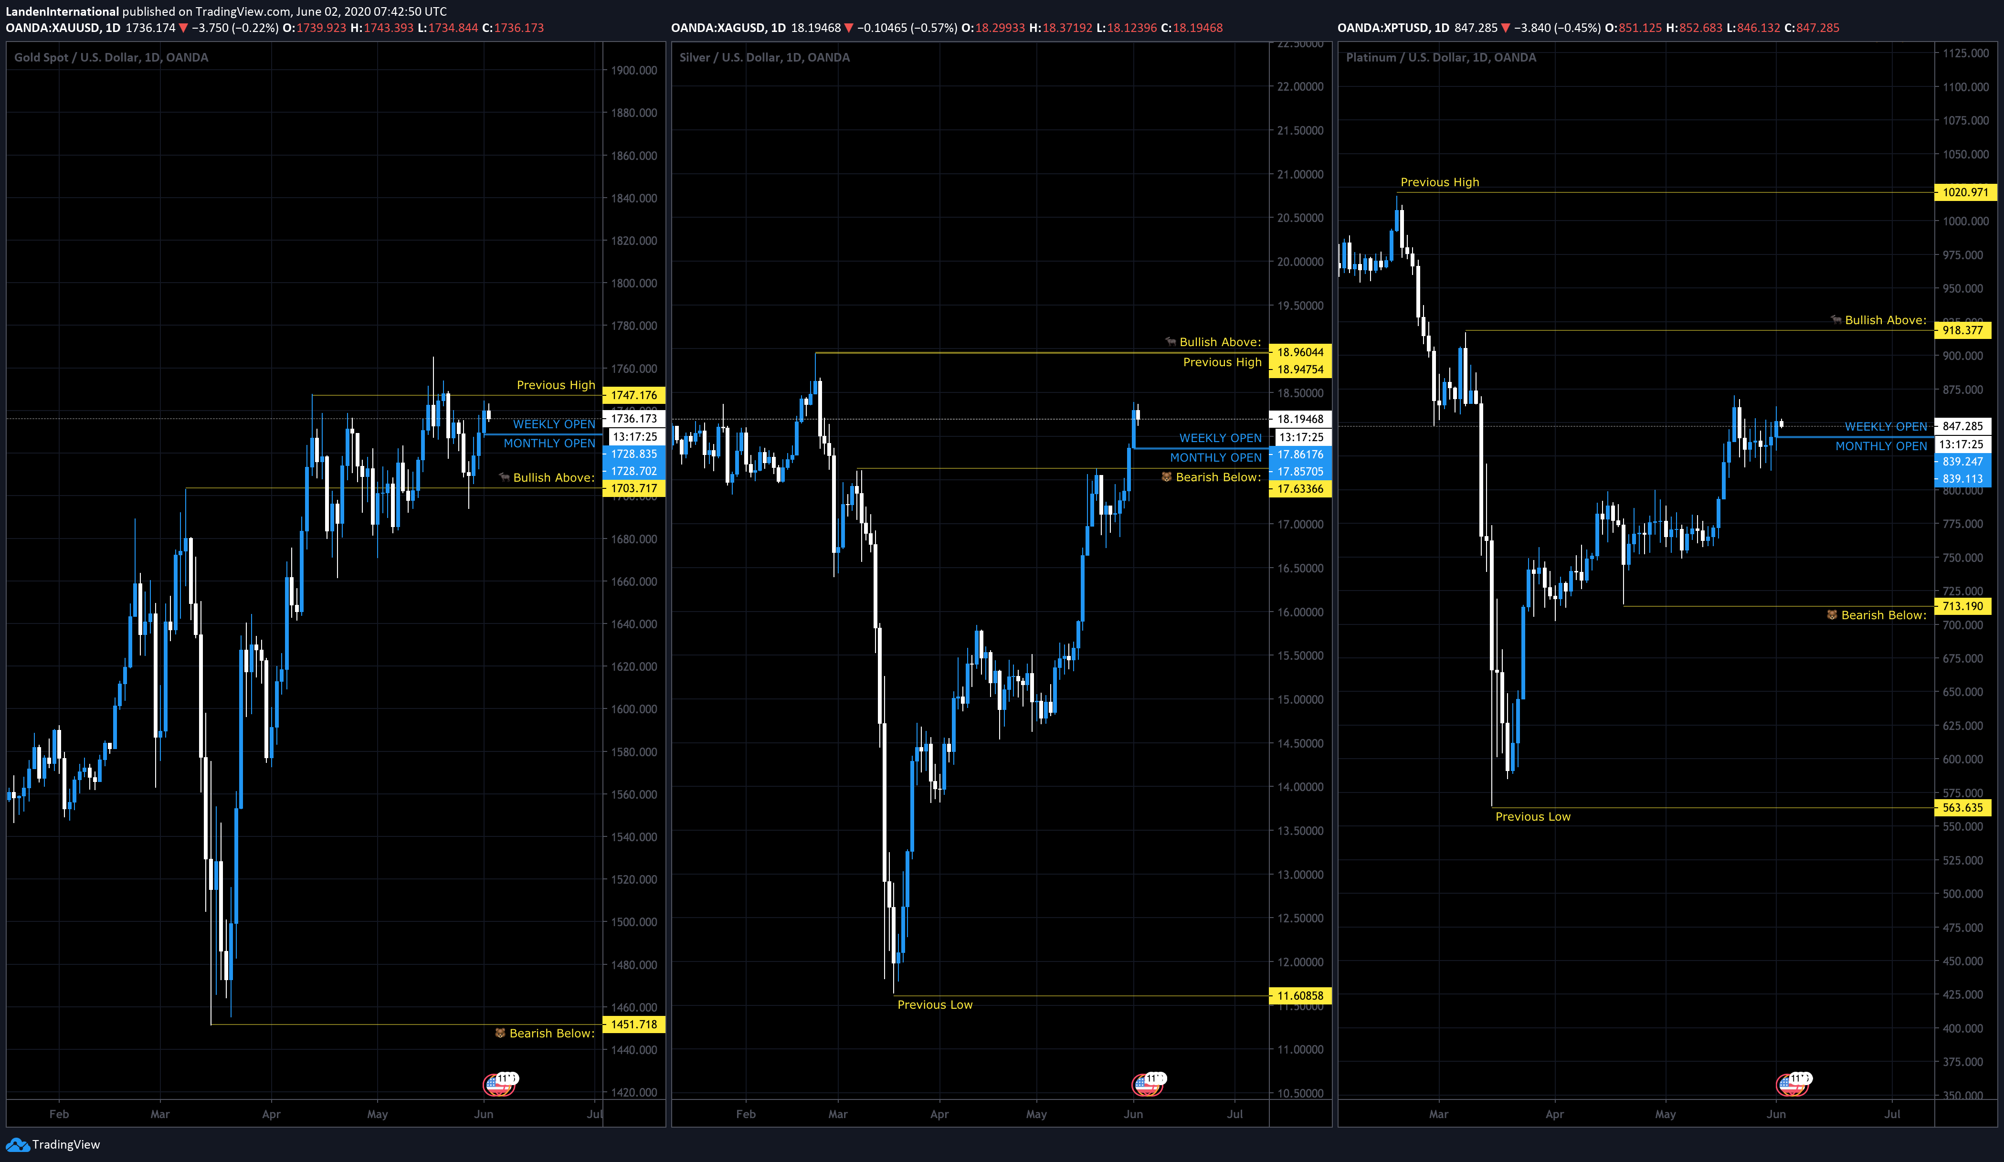
Task: Click the countdown 13:17:25 on Platinum axis
Action: click(x=1962, y=444)
